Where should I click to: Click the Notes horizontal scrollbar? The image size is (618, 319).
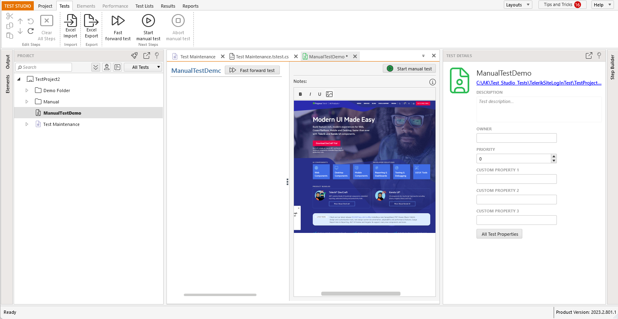tap(361, 294)
